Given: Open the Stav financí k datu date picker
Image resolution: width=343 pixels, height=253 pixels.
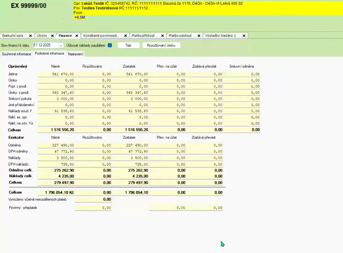Looking at the screenshot, I should tap(61, 45).
